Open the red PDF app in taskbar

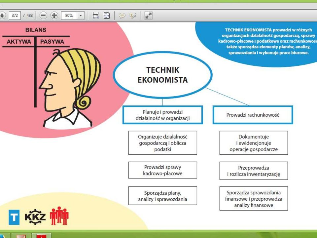pos(41,236)
